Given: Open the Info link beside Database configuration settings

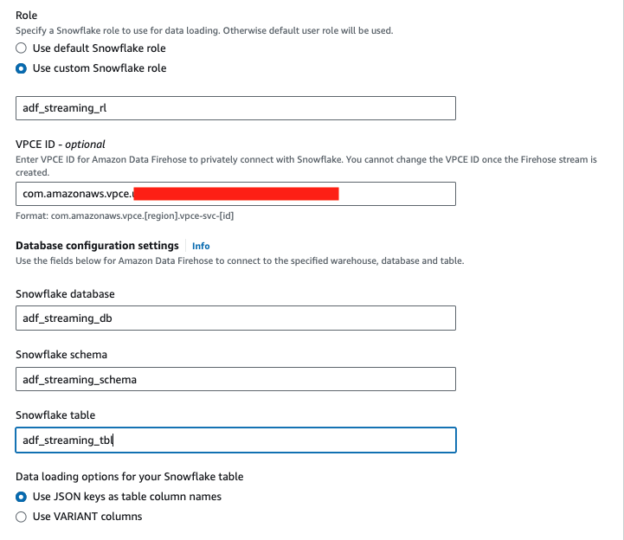Looking at the screenshot, I should point(201,246).
